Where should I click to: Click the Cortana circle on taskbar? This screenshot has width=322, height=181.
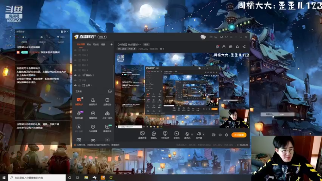[x=70, y=177]
